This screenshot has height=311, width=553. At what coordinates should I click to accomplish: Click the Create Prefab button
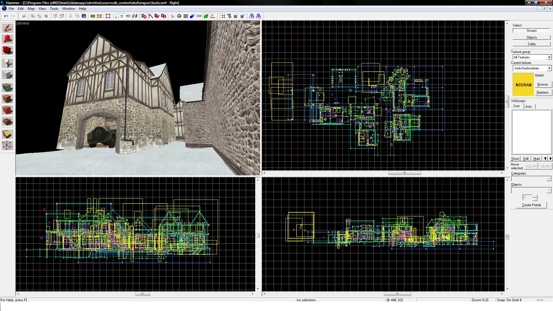click(531, 205)
